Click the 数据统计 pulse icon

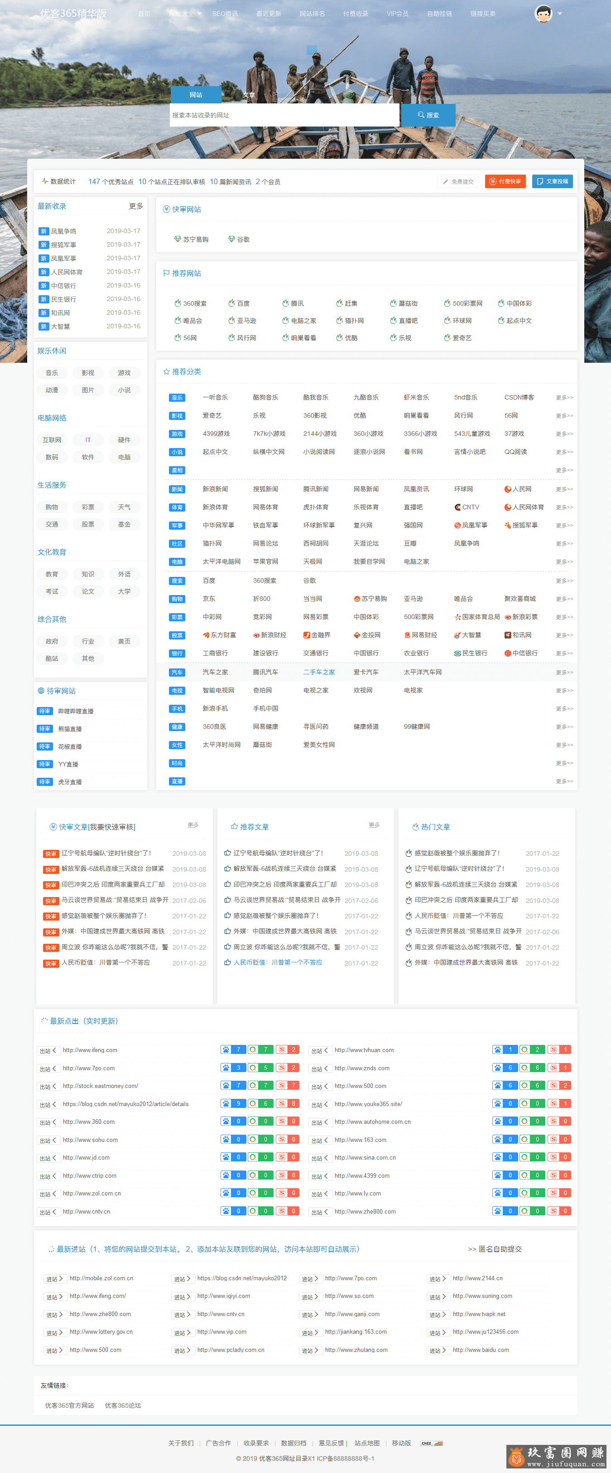pos(44,181)
